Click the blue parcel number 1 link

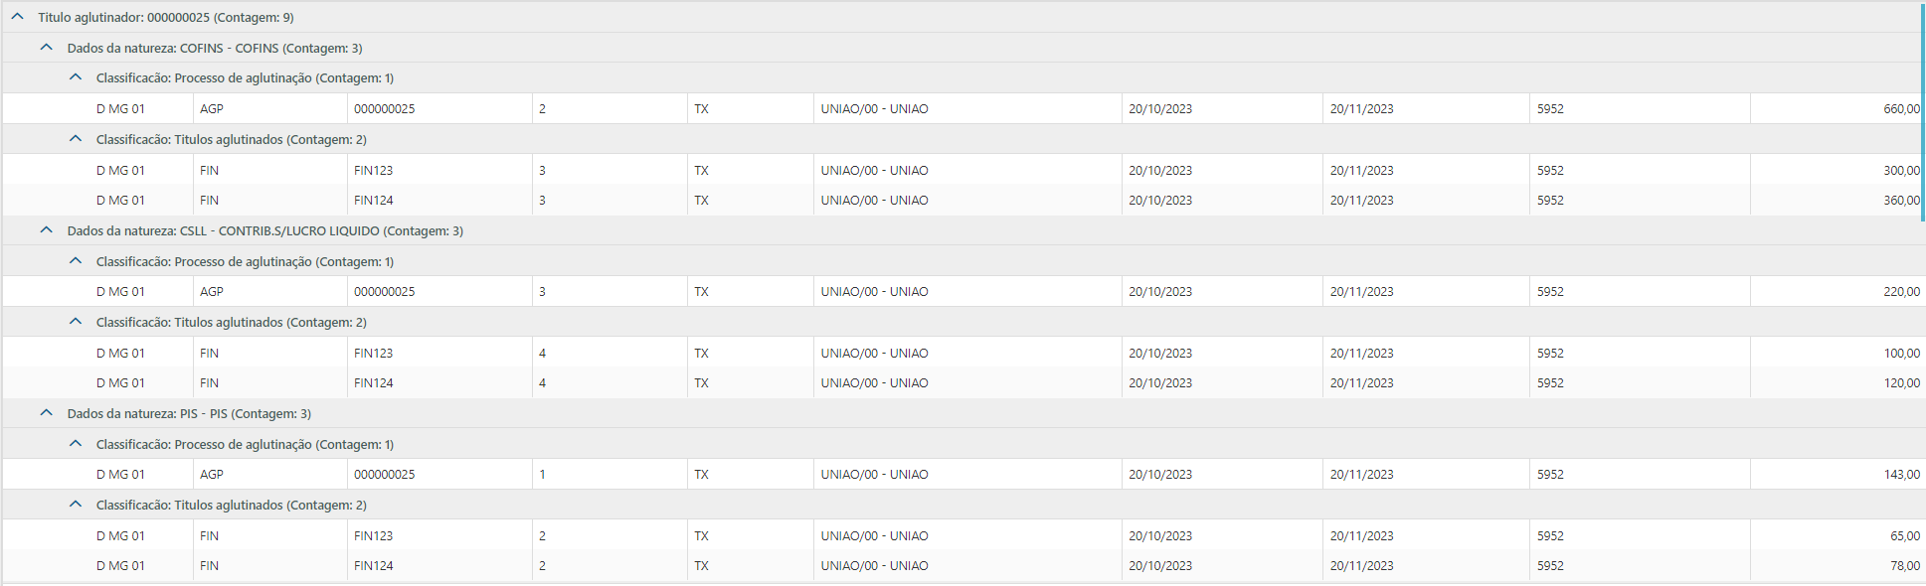click(542, 475)
